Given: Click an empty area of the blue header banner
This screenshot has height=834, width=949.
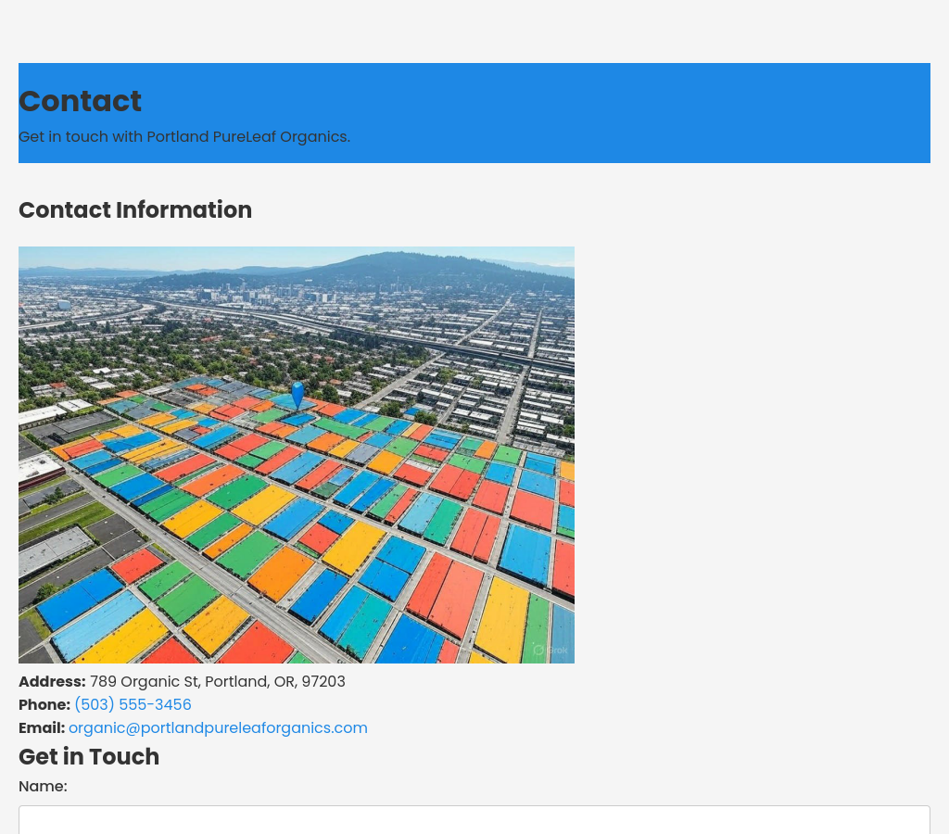Looking at the screenshot, I should (649, 111).
